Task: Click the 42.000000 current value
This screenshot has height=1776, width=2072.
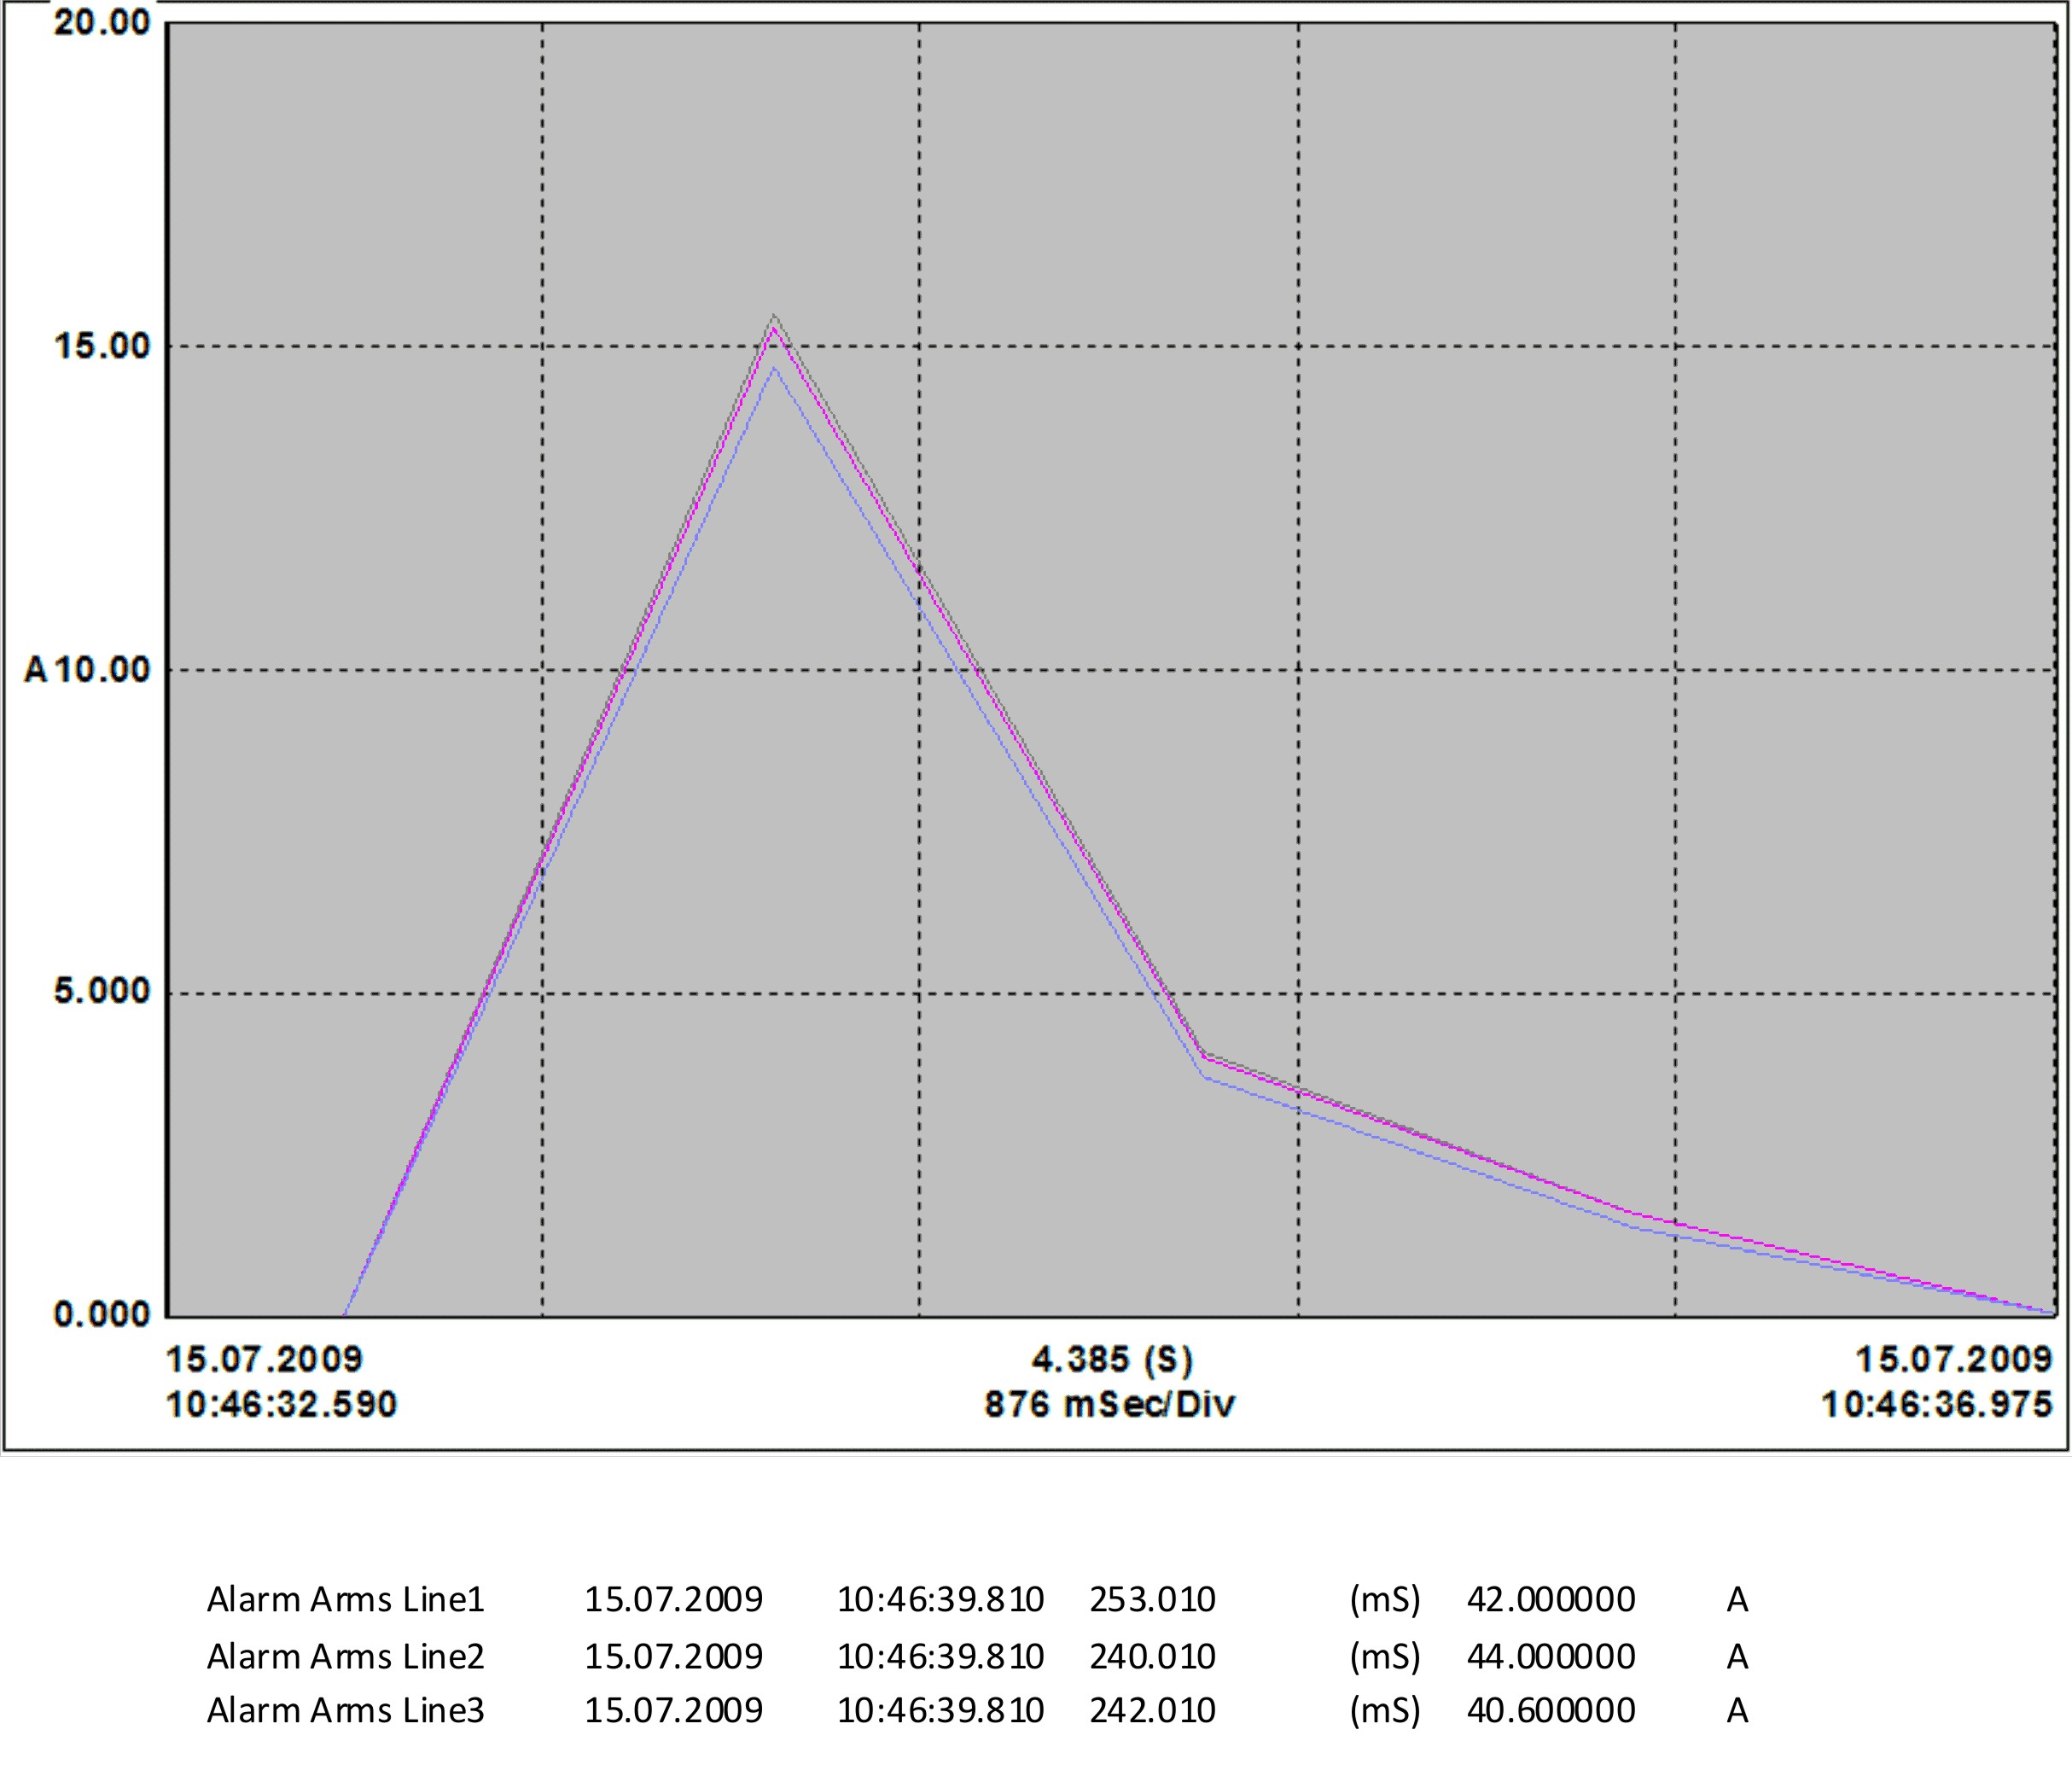Action: 1551,1600
